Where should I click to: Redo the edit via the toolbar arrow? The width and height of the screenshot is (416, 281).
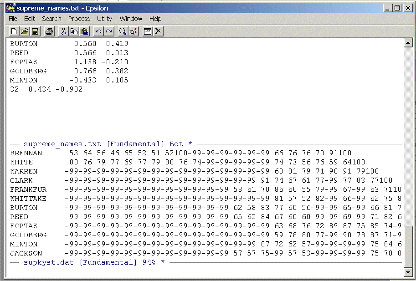point(109,31)
